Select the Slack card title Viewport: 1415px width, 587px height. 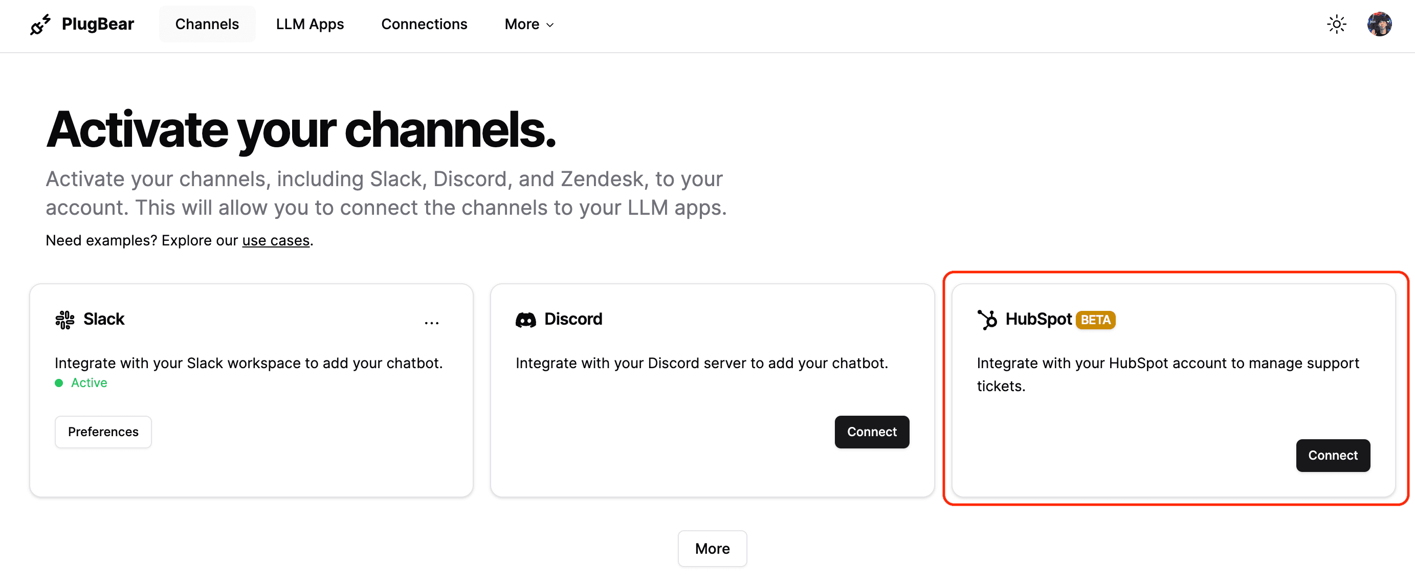tap(104, 319)
